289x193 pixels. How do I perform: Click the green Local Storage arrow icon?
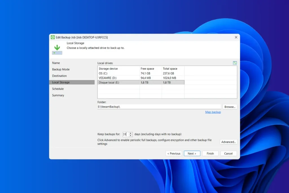click(x=57, y=49)
